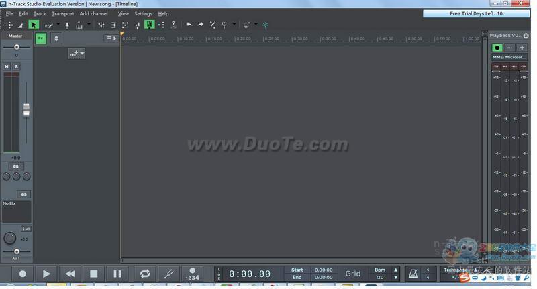This screenshot has height=289, width=537.
Task: Open the mixer faders icon
Action: [101, 25]
